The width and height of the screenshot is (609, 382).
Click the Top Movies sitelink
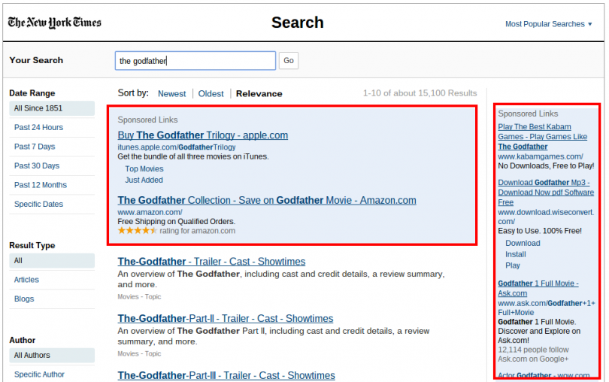[x=144, y=168]
